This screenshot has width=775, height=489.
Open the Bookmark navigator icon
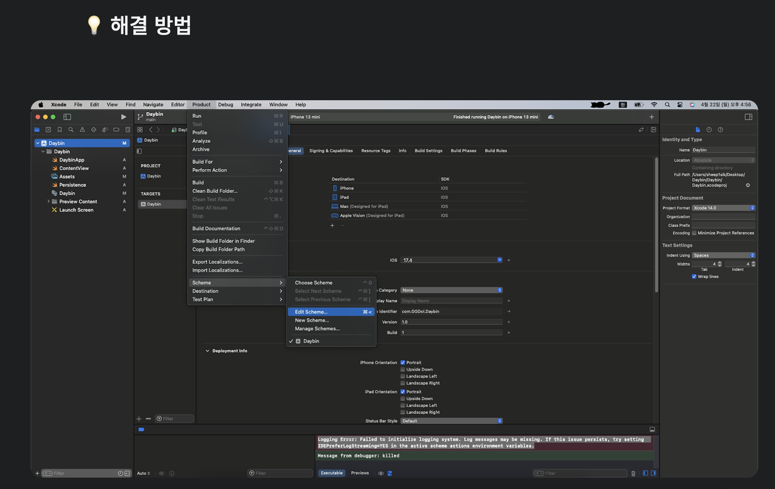60,130
